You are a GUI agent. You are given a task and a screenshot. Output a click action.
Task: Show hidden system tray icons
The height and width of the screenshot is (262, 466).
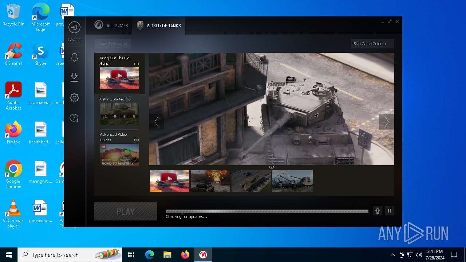point(392,255)
